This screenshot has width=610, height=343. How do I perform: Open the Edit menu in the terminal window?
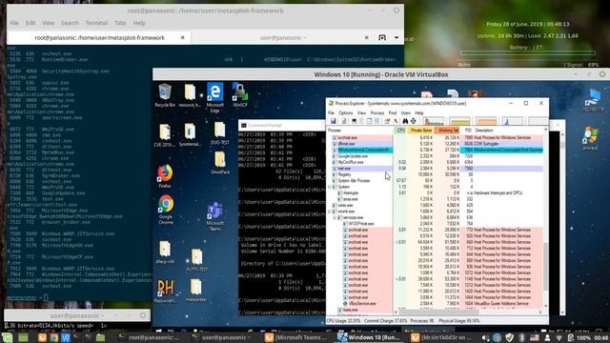(x=30, y=23)
